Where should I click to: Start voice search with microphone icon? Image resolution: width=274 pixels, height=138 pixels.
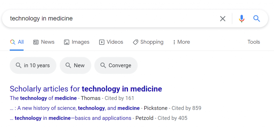tap(242, 18)
